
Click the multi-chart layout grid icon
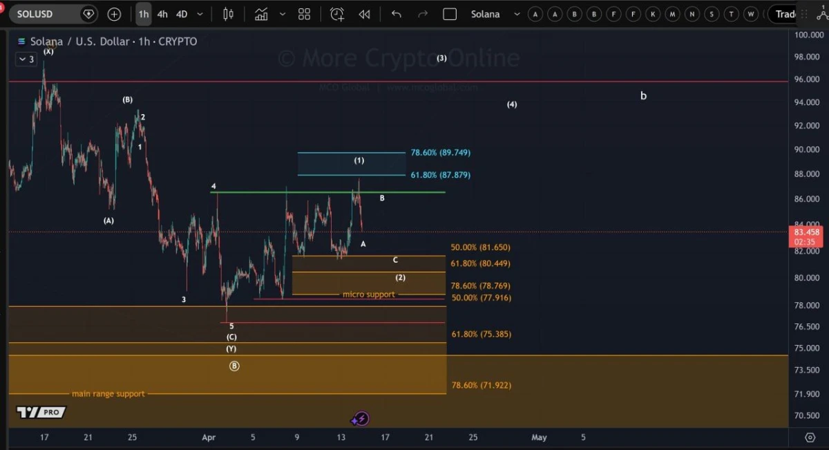304,14
